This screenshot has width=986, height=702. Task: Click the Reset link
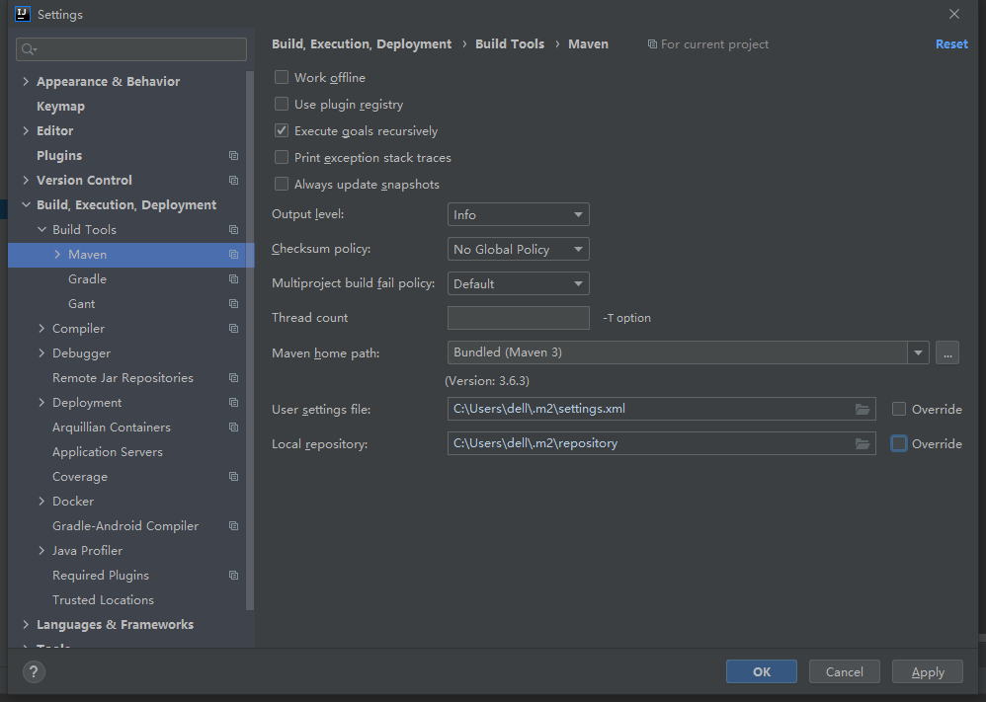pyautogui.click(x=951, y=44)
